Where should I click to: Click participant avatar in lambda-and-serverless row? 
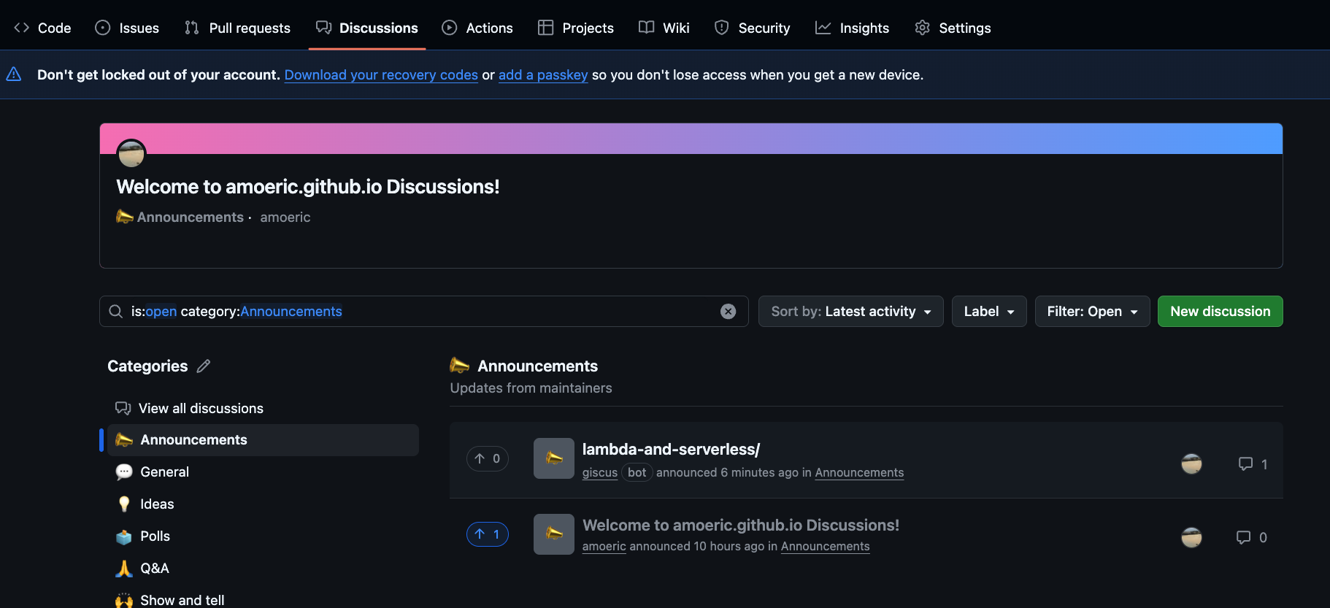1191,464
